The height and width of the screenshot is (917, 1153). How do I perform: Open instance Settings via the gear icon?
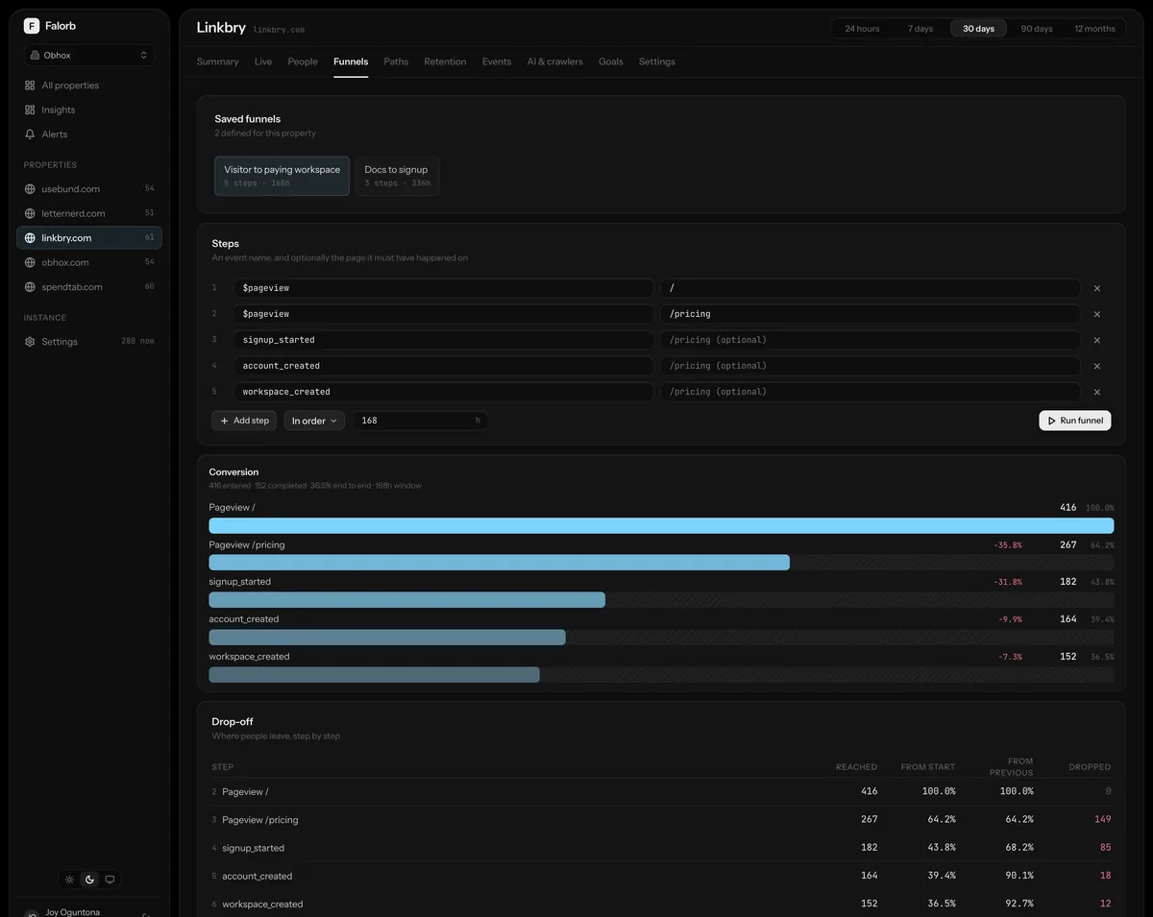[30, 342]
